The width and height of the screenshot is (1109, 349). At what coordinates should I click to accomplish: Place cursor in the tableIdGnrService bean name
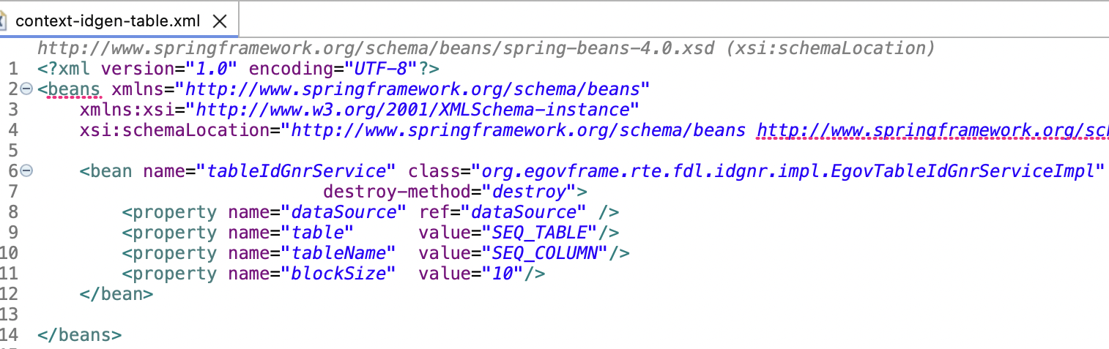(x=297, y=171)
